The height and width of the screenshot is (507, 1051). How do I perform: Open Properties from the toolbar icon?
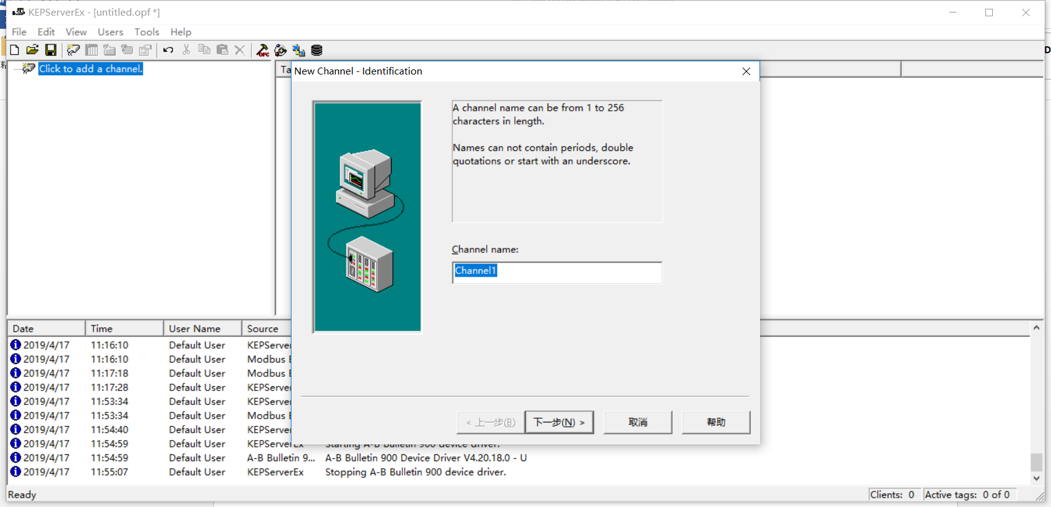coord(146,50)
